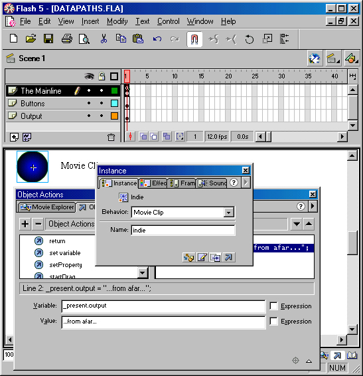Viewport: 363px width, 376px height.
Task: Toggle the eye column to hide all layers
Action: point(89,76)
